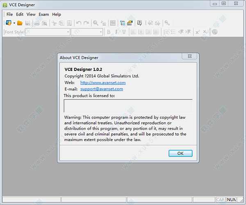Click the support@avanset.com email link
This screenshot has width=246, height=205.
pos(102,89)
